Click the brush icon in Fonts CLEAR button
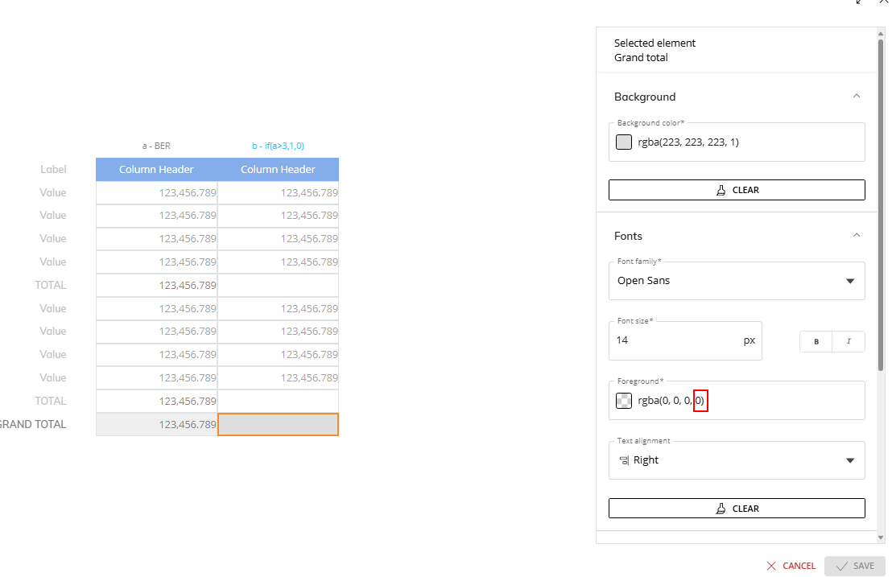Image resolution: width=892 pixels, height=577 pixels. pyautogui.click(x=721, y=509)
